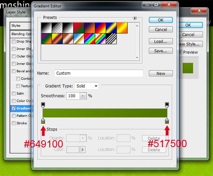This screenshot has width=213, height=176.
Task: Toggle the Satin effect checkbox
Action: coord(14,93)
